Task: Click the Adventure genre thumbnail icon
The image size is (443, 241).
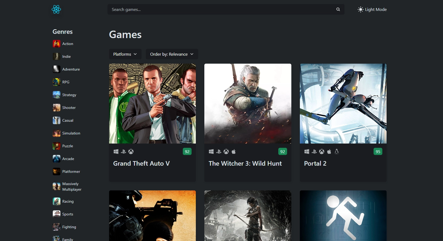Action: [56, 69]
